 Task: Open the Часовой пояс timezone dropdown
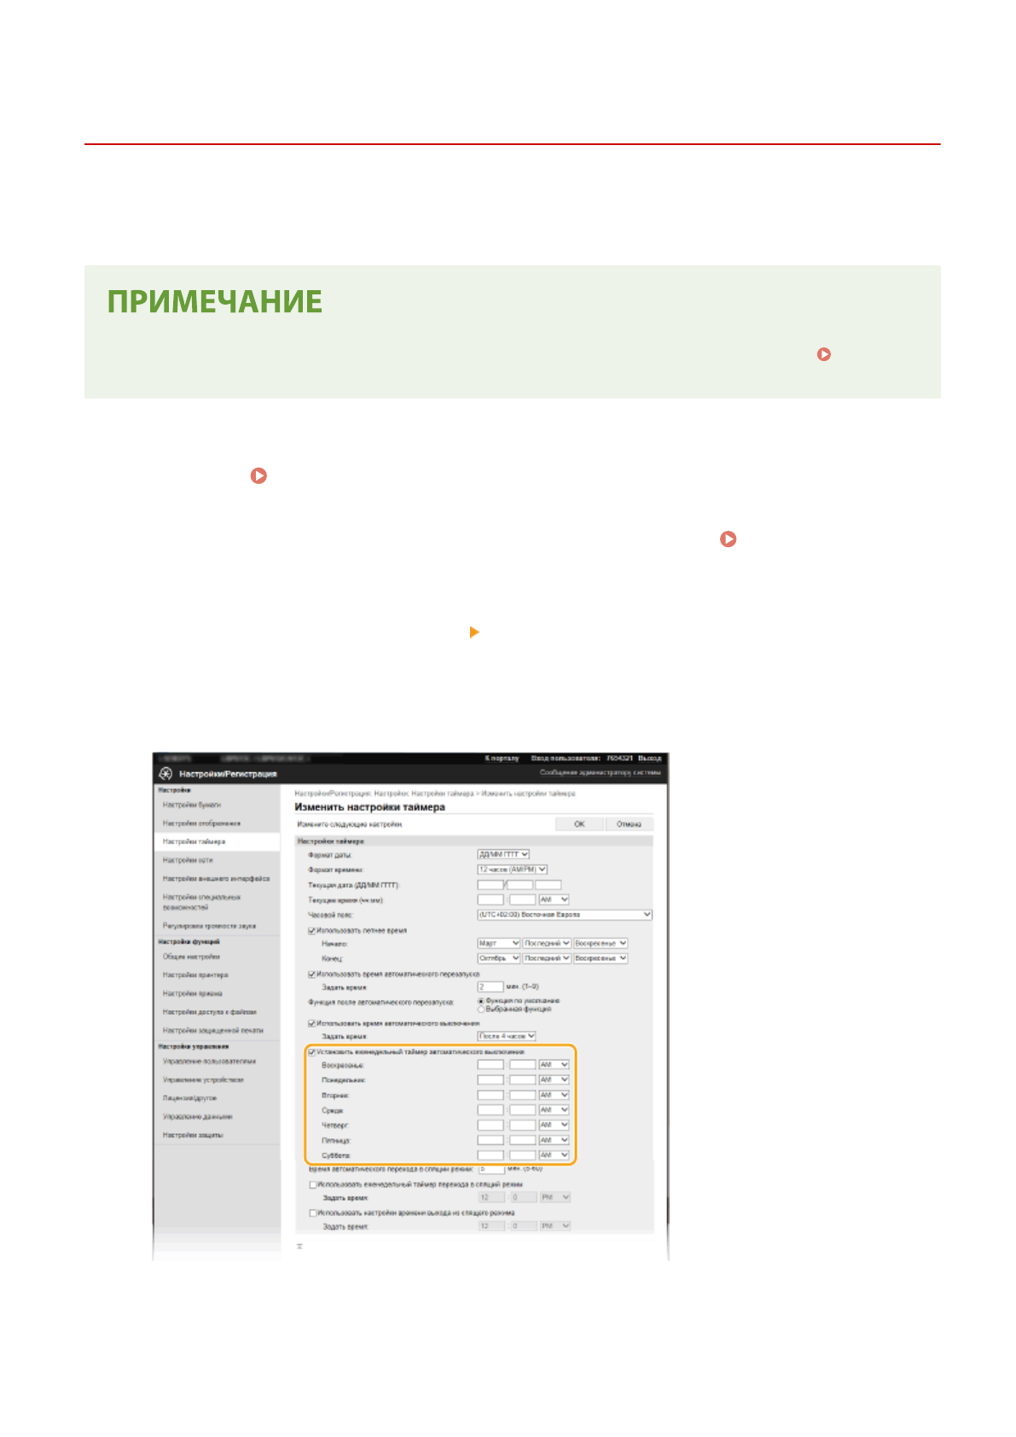(564, 915)
